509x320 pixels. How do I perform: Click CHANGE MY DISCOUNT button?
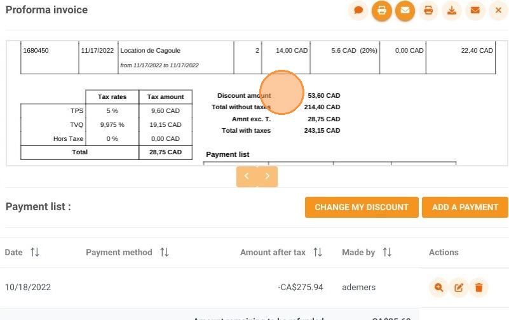(362, 207)
